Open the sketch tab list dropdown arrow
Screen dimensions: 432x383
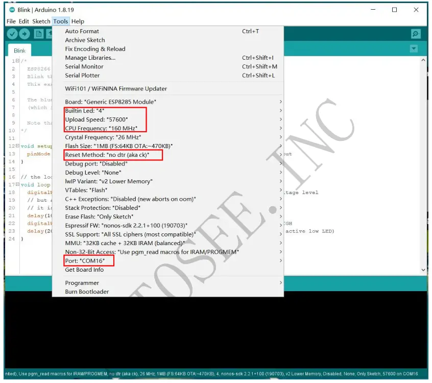pyautogui.click(x=414, y=47)
